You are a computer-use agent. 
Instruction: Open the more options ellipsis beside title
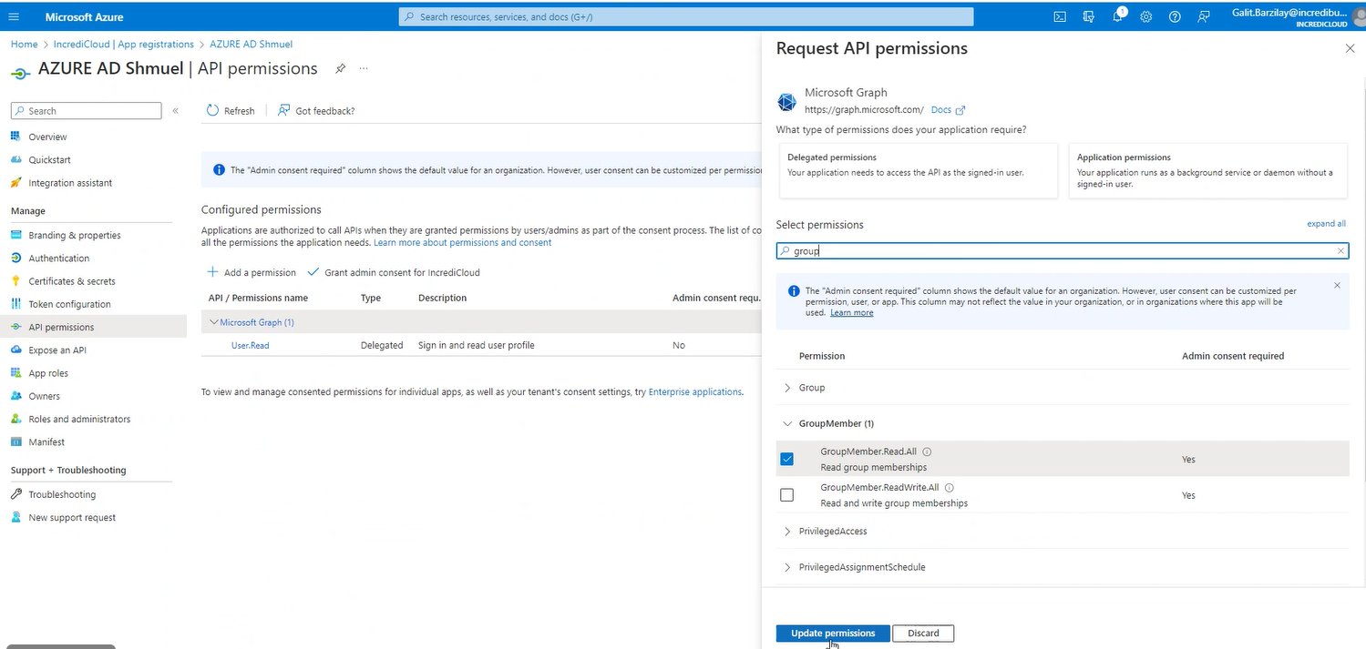point(364,68)
